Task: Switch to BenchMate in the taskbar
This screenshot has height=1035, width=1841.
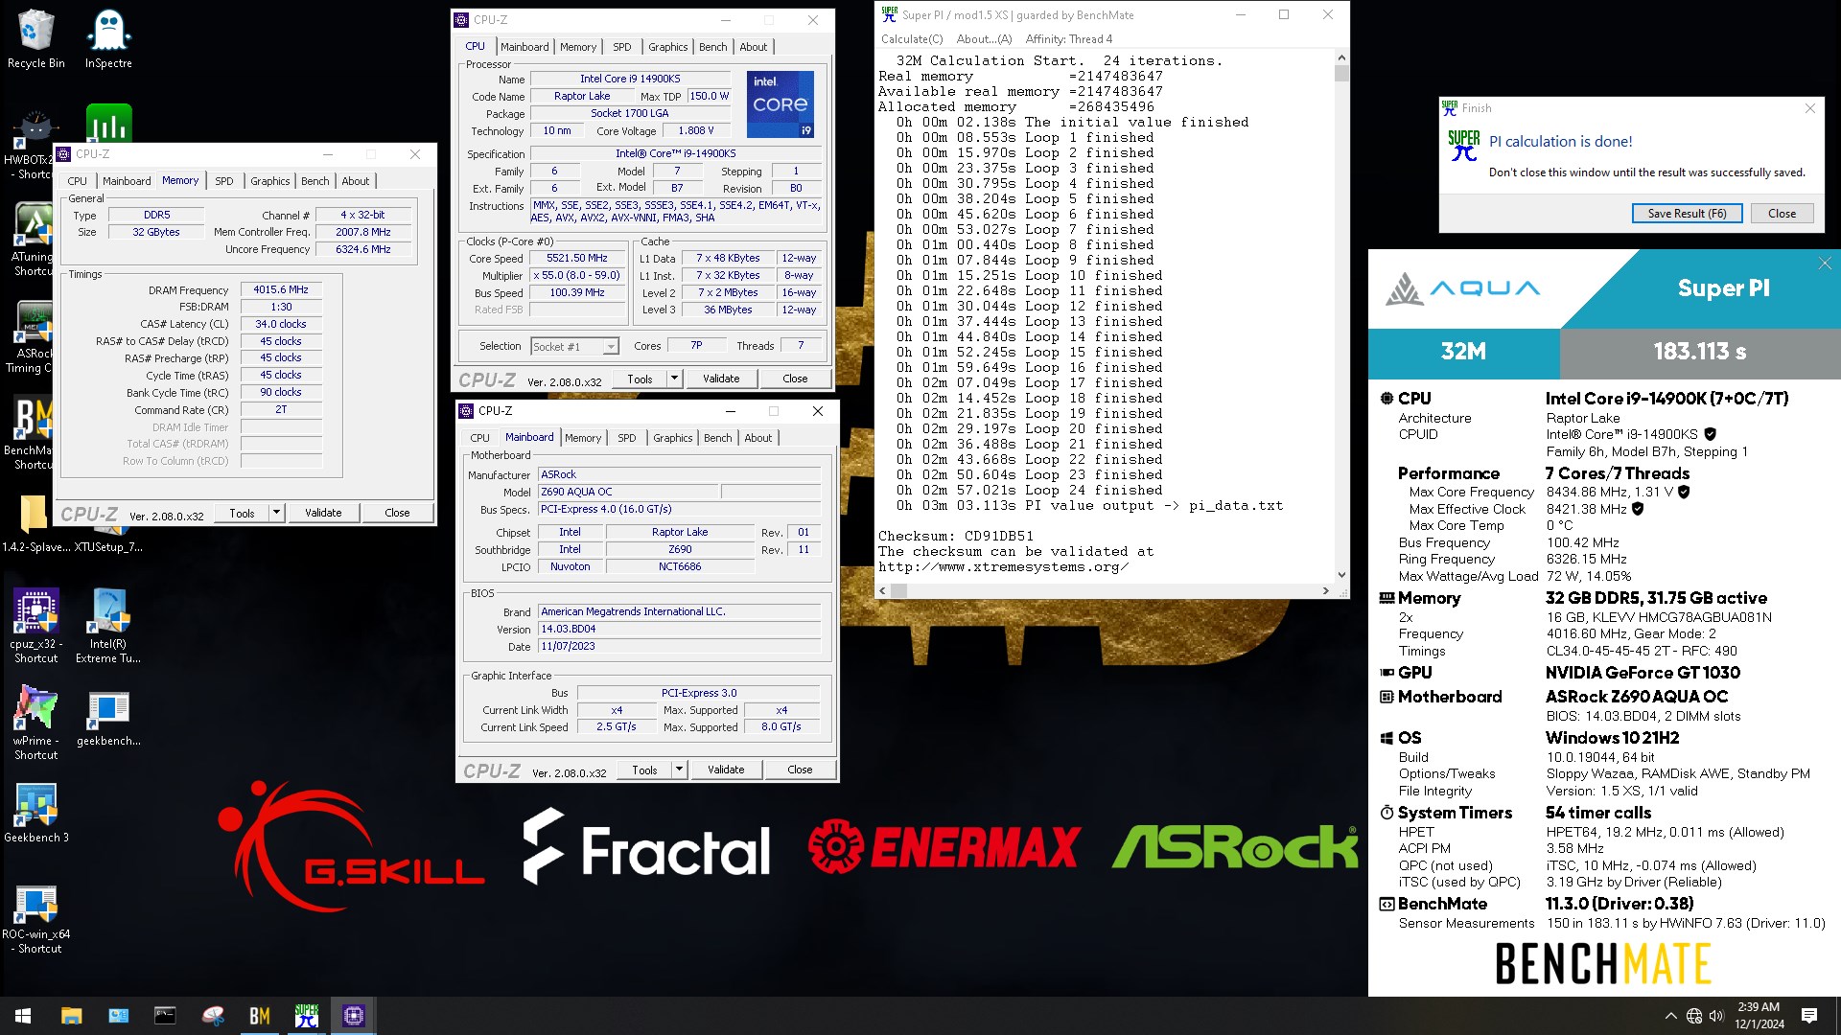Action: (259, 1016)
